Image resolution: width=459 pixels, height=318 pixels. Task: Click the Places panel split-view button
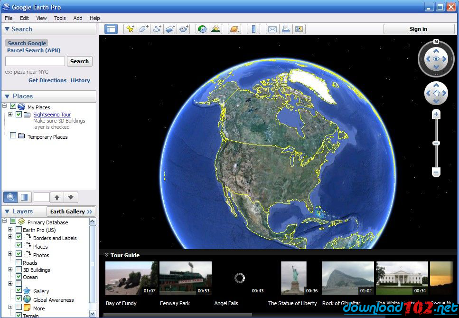click(x=24, y=197)
